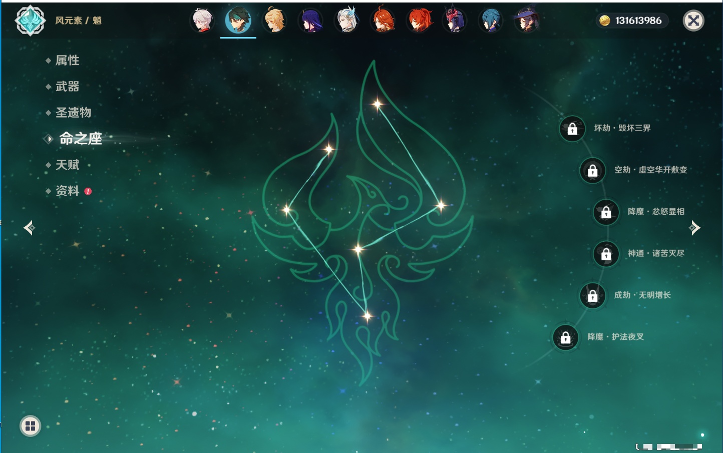Click the 风元素 / 魈 title text
This screenshot has width=723, height=453.
click(x=78, y=21)
